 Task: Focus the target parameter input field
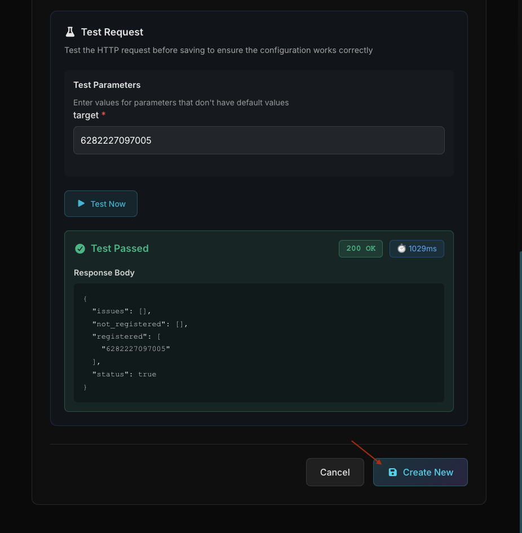pos(259,140)
